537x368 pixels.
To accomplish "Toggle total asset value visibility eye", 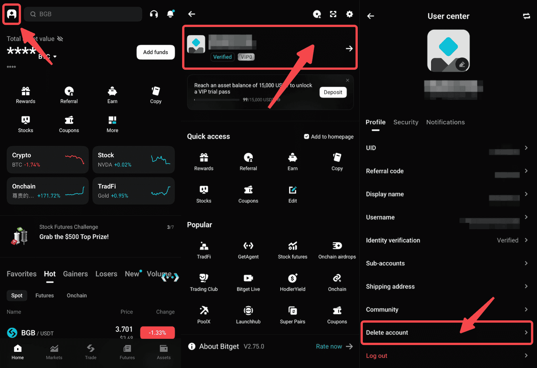I will click(x=60, y=39).
